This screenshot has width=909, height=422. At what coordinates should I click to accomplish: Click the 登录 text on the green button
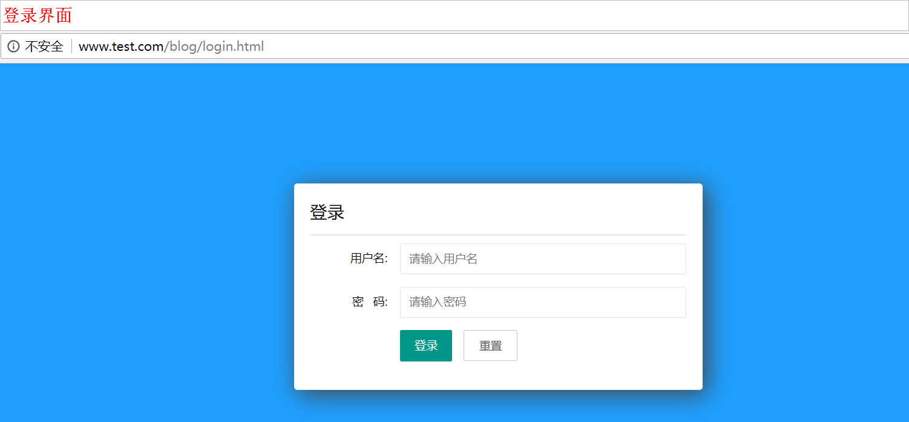pyautogui.click(x=425, y=345)
